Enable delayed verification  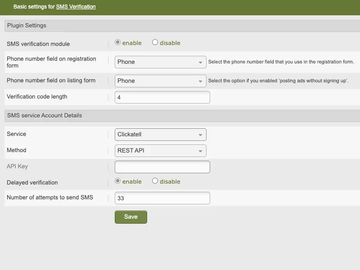pyautogui.click(x=118, y=181)
